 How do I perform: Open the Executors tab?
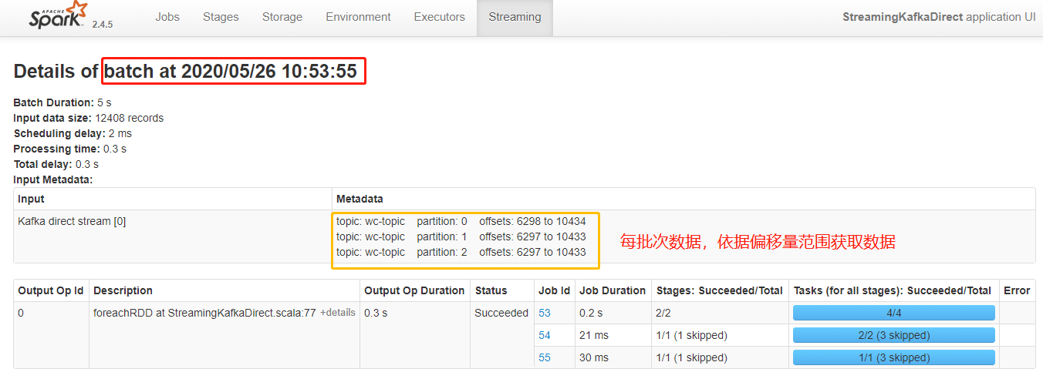coord(440,17)
